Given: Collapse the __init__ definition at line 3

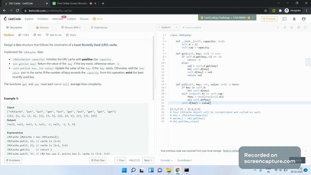Looking at the screenshot, I should pos(166,41).
